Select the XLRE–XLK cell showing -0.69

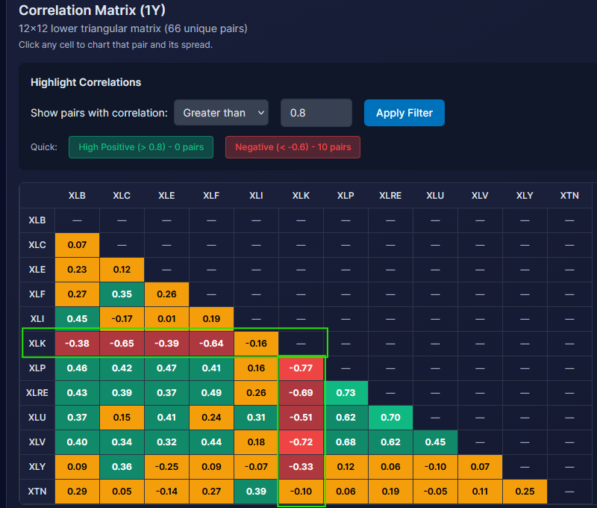coord(301,393)
